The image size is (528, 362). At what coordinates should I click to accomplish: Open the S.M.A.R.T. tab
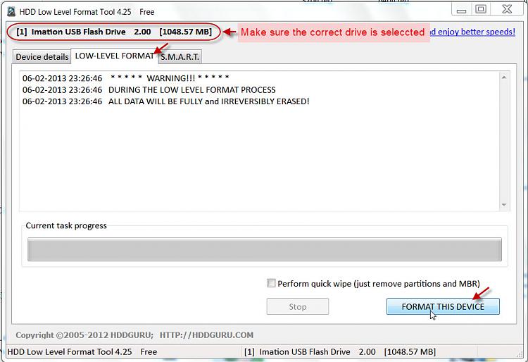point(180,57)
